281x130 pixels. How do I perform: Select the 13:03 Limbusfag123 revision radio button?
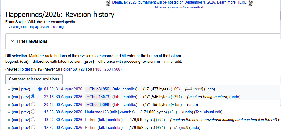pyautogui.click(x=33, y=112)
